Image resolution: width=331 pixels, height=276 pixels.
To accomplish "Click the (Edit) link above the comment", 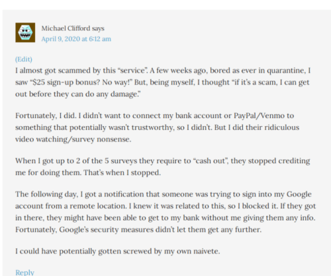I will point(24,59).
